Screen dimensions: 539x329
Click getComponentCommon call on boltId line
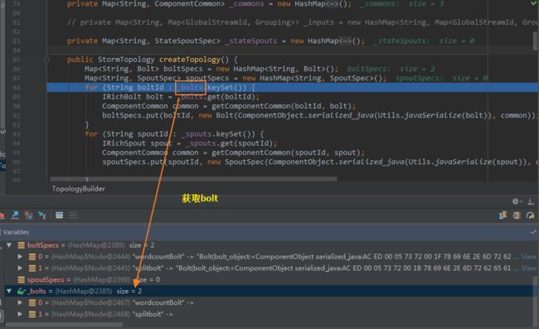coord(284,106)
